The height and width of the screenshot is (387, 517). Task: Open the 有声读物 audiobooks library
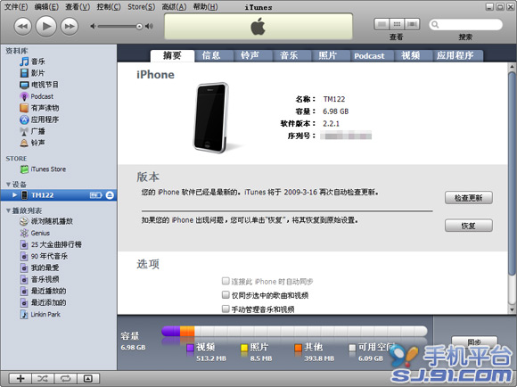pos(39,108)
